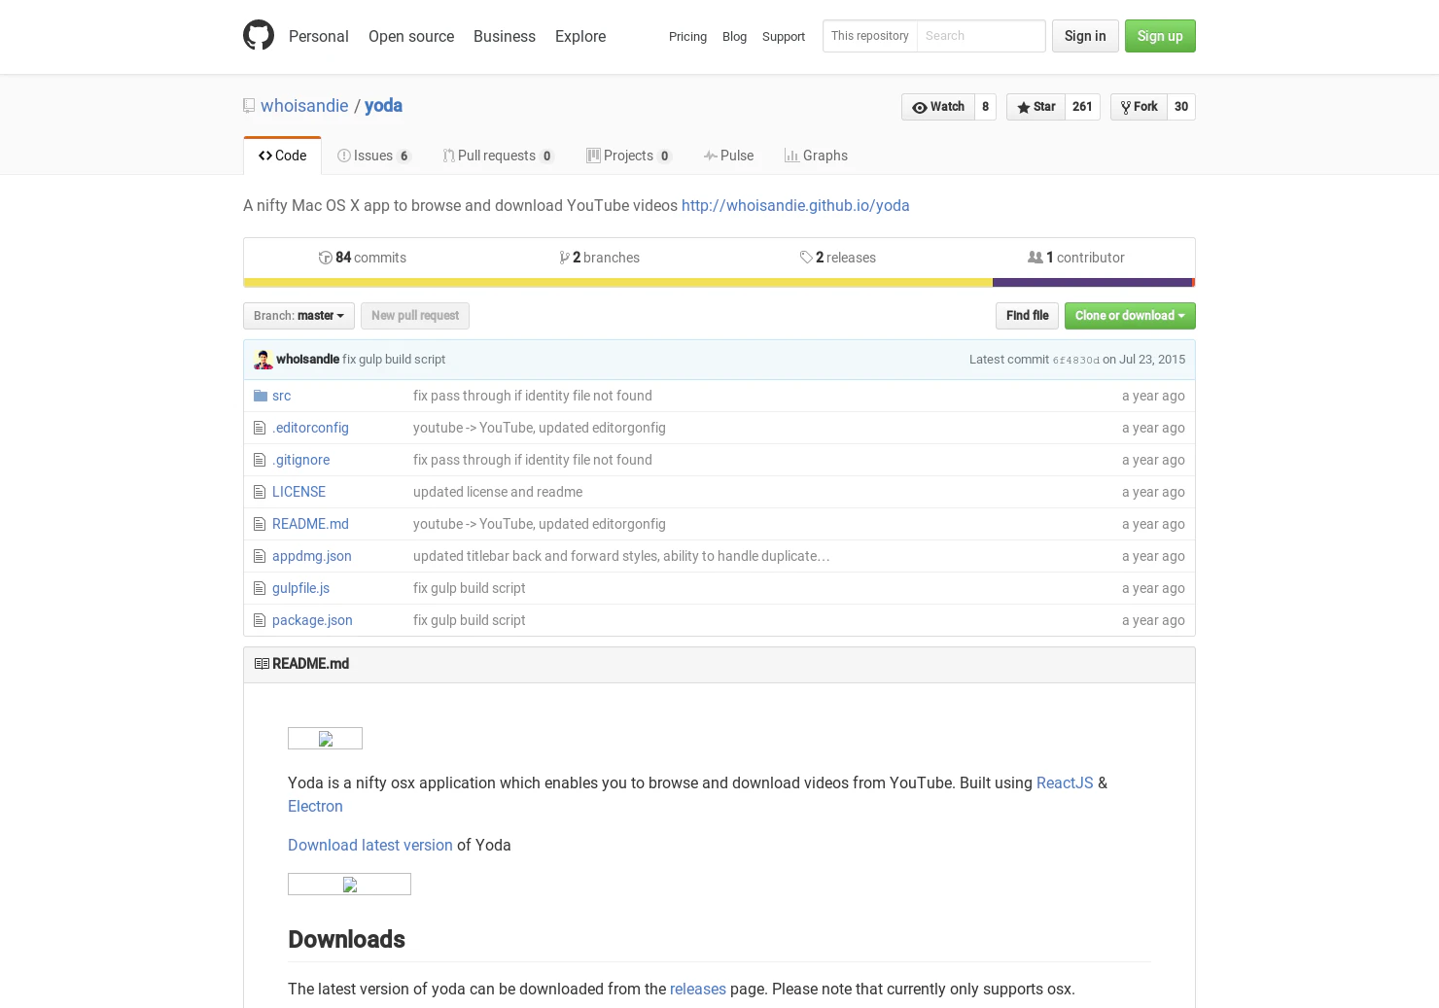Click the file icon beside gulpfile.js
Image resolution: width=1439 pixels, height=1008 pixels.
(260, 588)
